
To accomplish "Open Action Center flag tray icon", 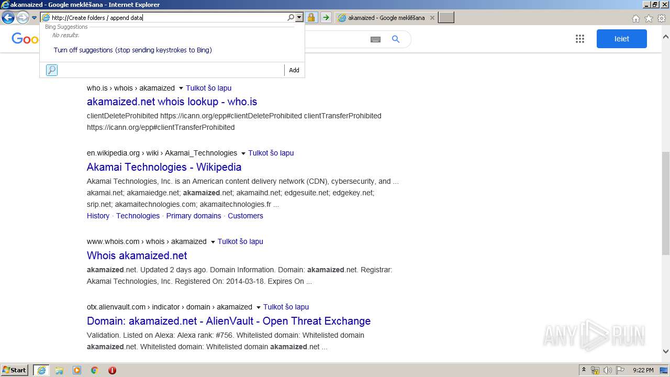I will click(620, 370).
